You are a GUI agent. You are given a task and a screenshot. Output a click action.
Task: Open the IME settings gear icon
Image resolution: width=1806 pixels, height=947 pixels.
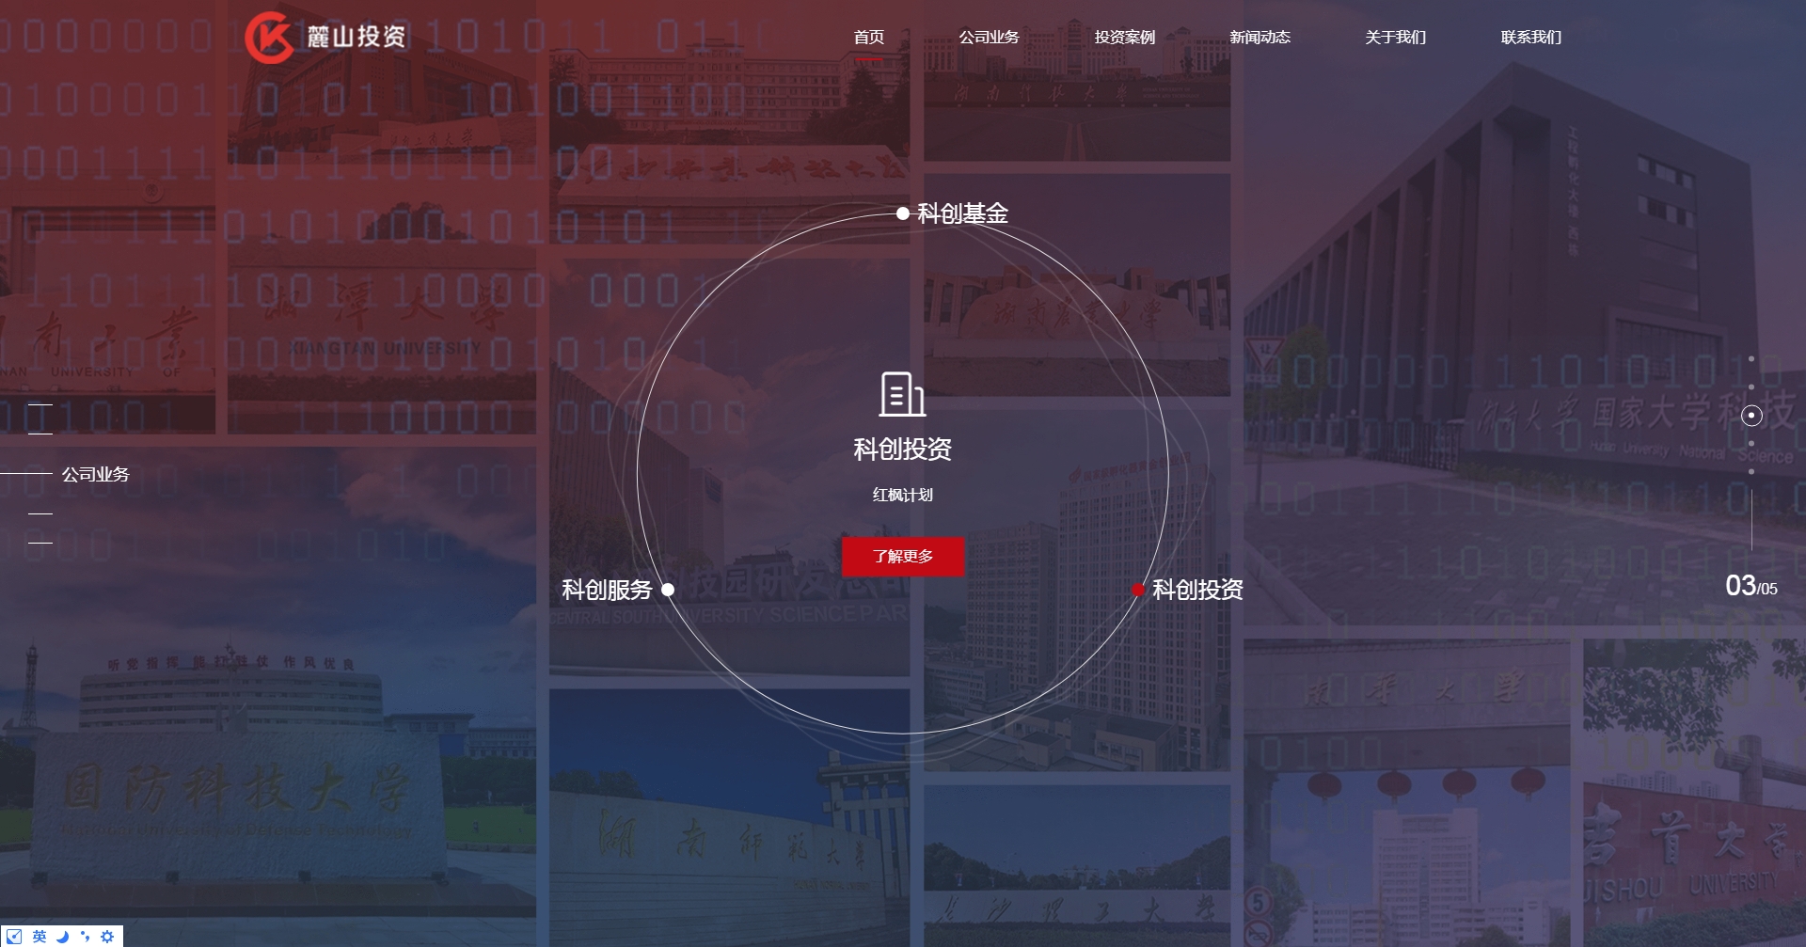click(x=107, y=937)
